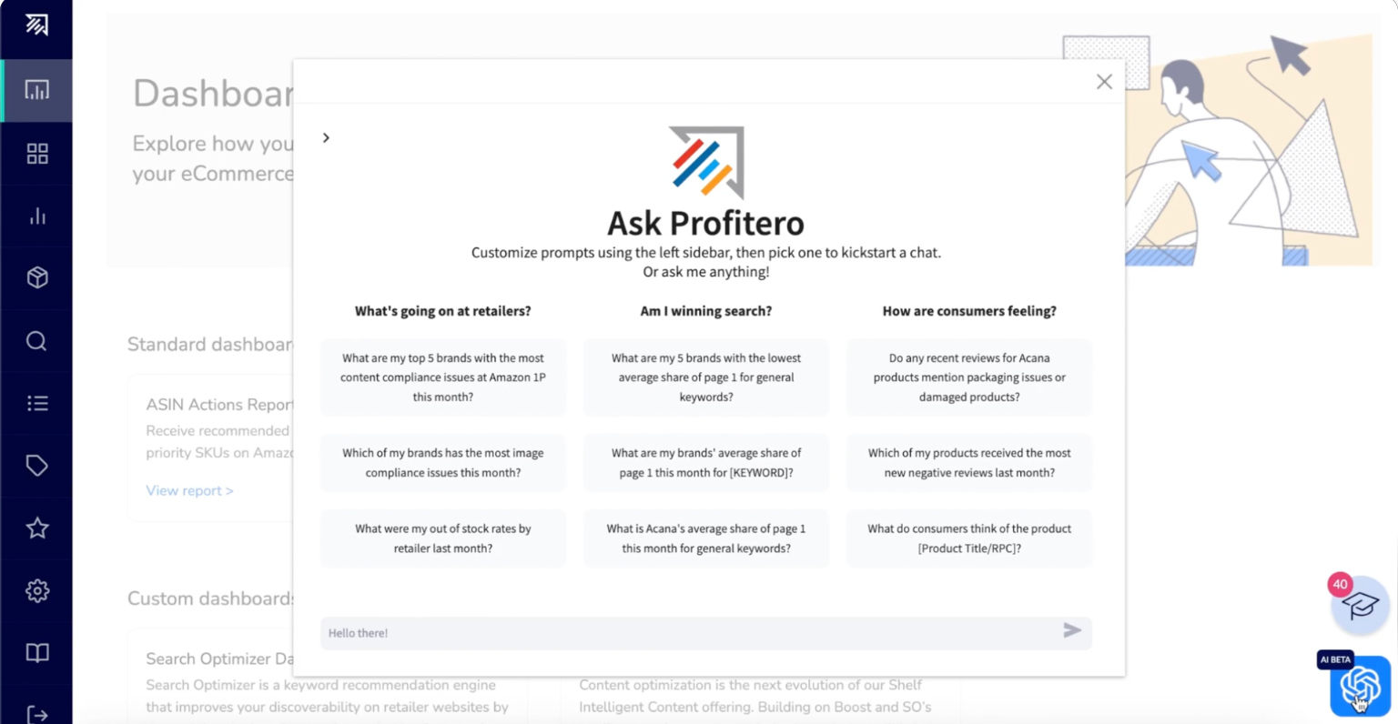Open the apps grid icon in the sidebar
This screenshot has height=724, width=1398.
pos(36,153)
